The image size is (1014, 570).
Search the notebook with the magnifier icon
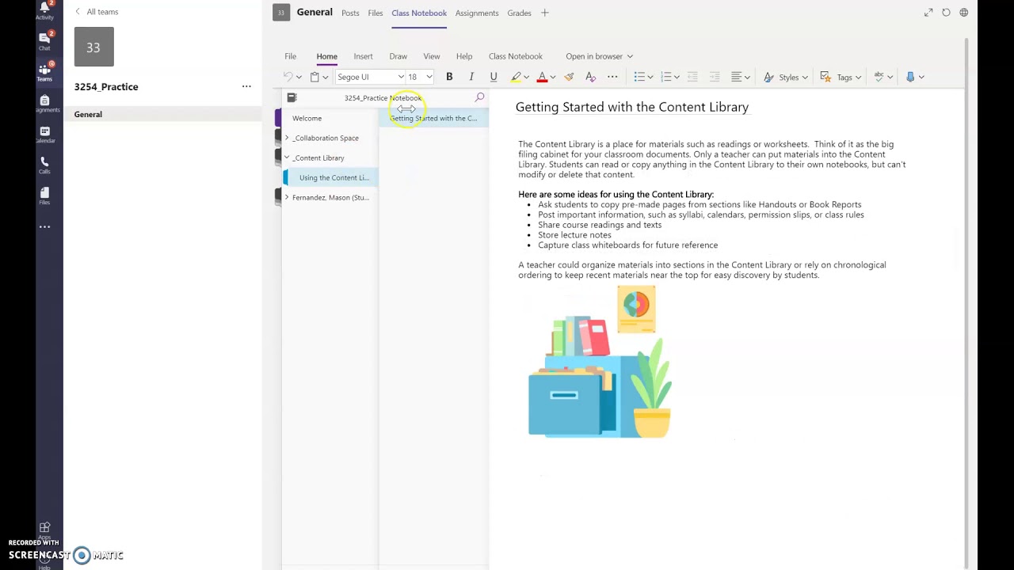479,97
